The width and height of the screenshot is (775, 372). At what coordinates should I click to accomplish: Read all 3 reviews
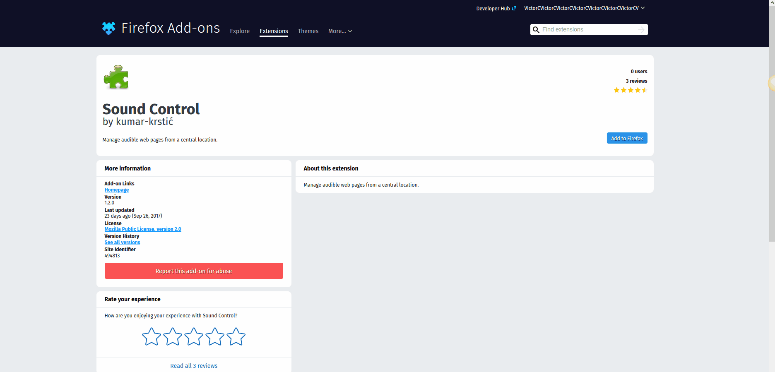click(194, 366)
